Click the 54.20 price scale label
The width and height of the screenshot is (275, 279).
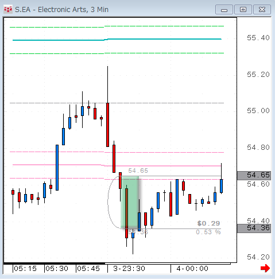click(258, 257)
